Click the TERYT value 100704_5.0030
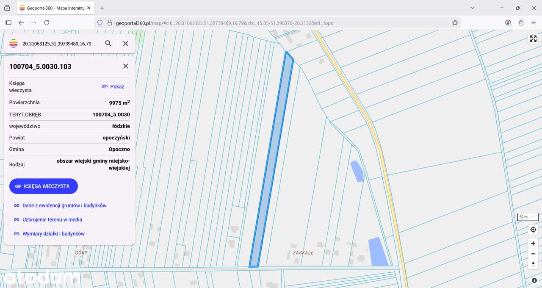 111,114
